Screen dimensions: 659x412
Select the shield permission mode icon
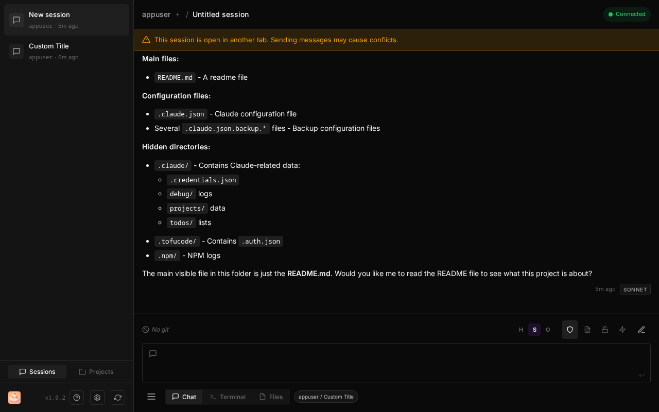click(x=569, y=330)
